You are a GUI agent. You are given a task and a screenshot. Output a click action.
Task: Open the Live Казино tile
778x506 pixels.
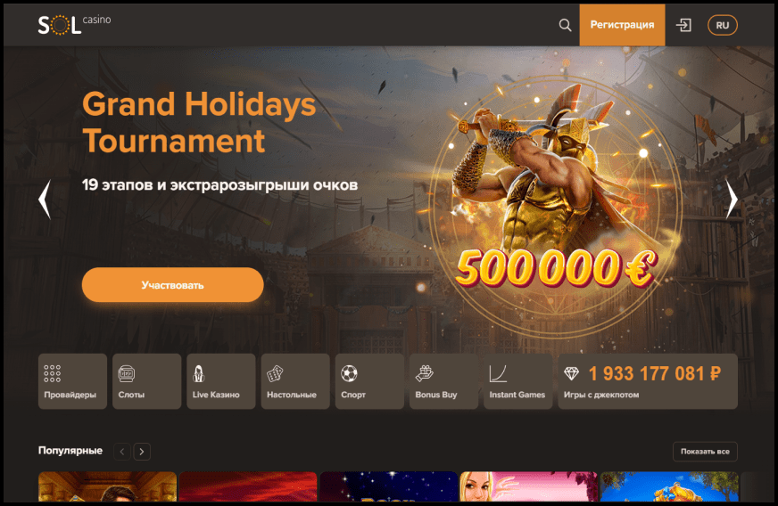click(x=220, y=381)
